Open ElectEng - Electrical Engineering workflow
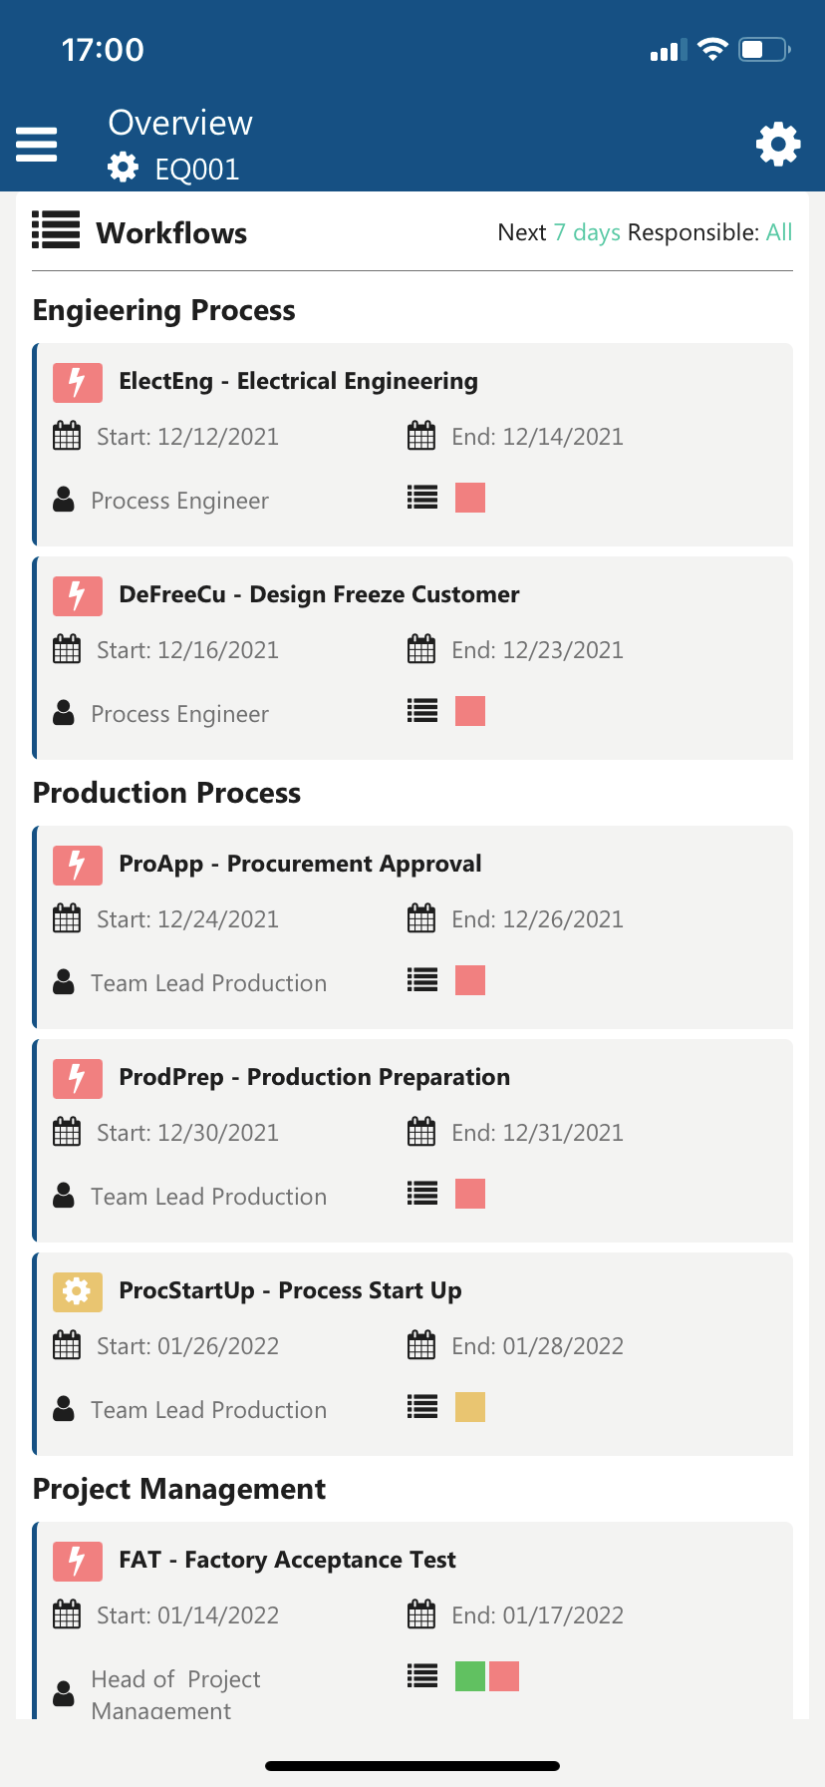The image size is (825, 1787). 298,381
